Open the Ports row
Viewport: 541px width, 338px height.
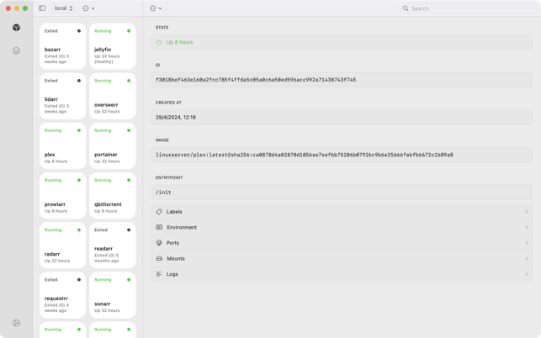[x=342, y=243]
